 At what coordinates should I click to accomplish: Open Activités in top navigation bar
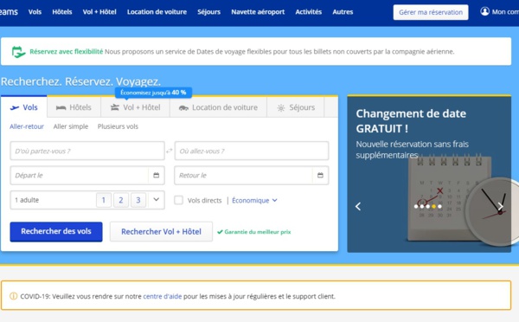[x=309, y=12]
